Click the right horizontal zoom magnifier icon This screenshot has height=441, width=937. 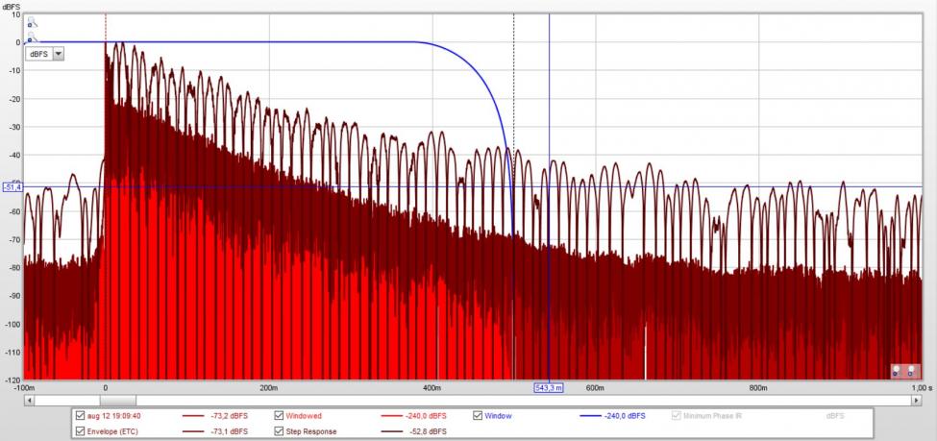911,371
